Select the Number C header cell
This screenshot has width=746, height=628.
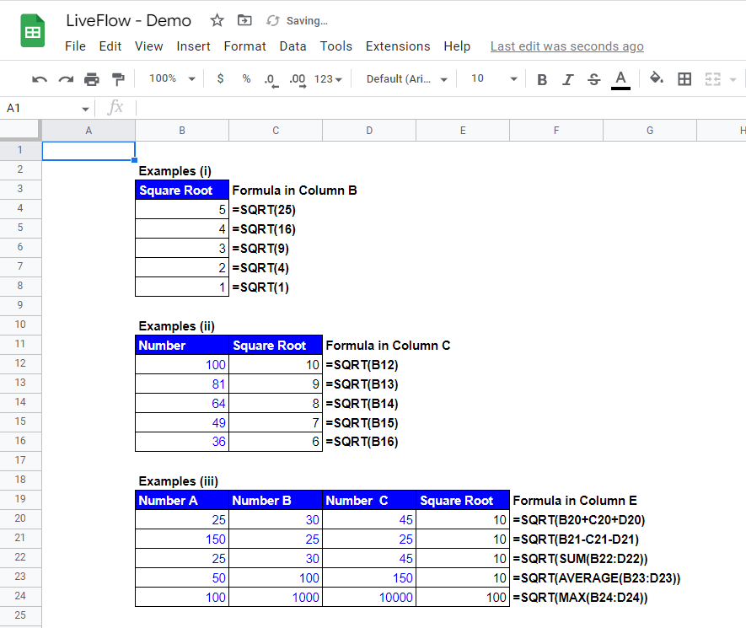pos(369,501)
